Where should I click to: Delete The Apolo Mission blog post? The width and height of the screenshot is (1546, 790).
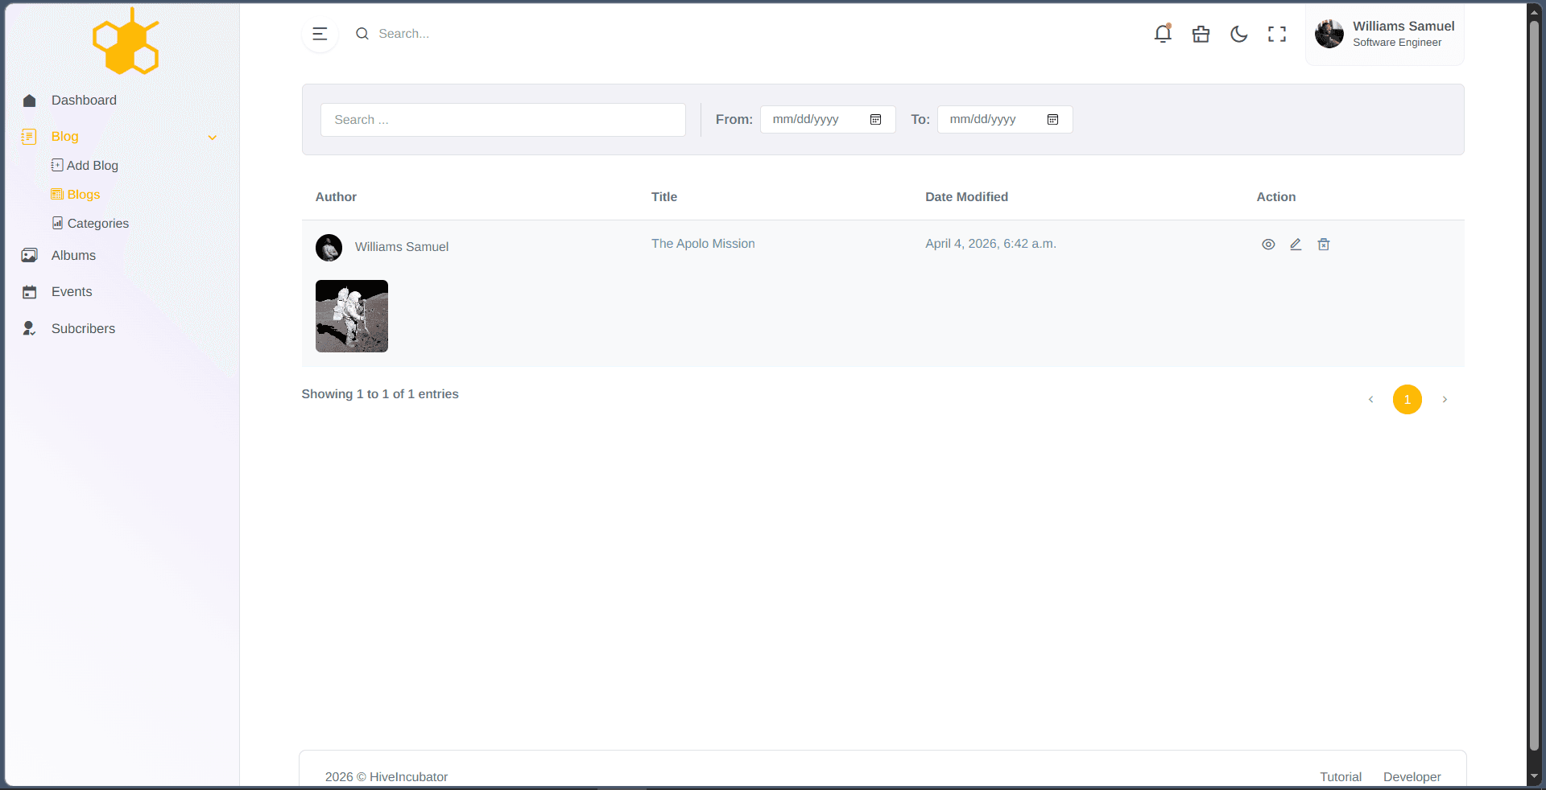coord(1324,245)
